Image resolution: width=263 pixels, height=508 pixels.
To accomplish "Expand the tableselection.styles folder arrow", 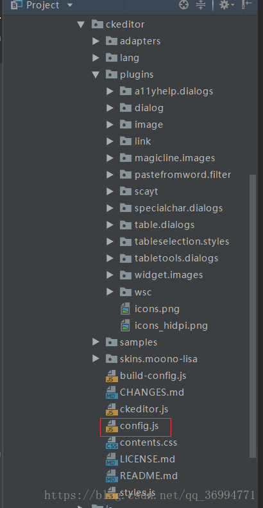I will (110, 241).
